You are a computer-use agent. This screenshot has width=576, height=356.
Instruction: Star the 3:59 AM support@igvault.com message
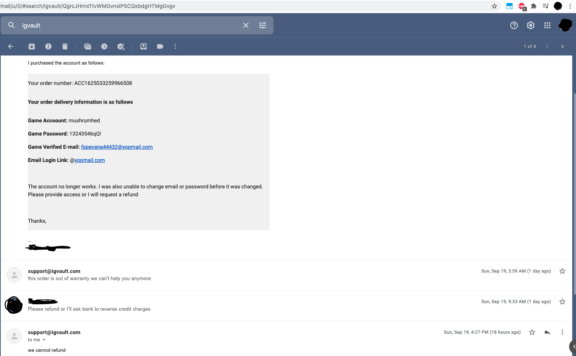(562, 271)
